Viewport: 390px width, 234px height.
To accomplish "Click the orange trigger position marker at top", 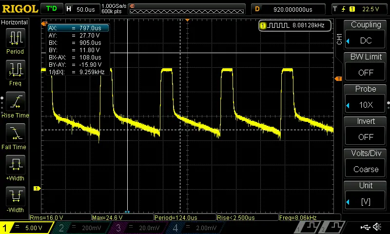I will (x=188, y=20).
